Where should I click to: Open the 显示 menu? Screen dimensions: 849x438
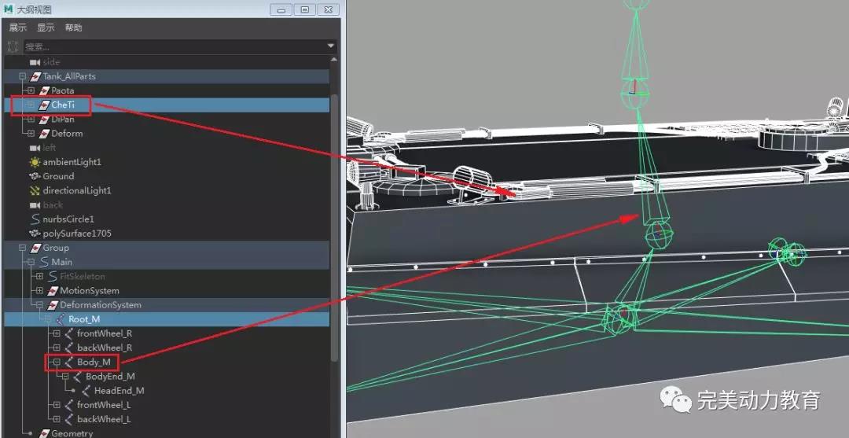point(46,28)
